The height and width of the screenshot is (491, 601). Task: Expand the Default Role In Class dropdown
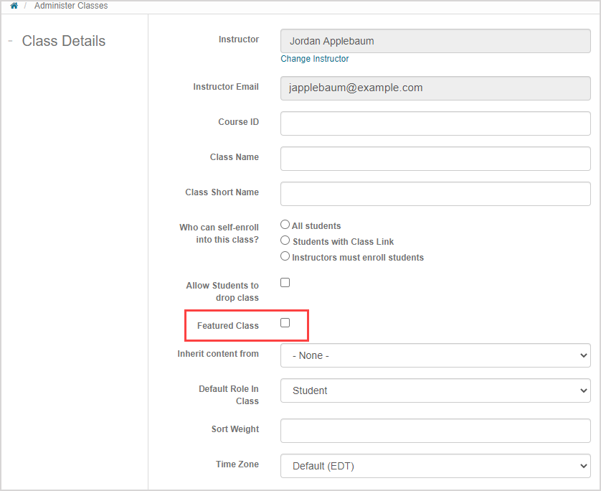tap(435, 391)
